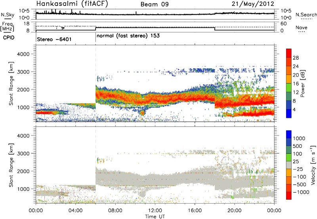The image size is (317, 219).
Task: Click power colorbar tick value 16
Action: [296, 84]
